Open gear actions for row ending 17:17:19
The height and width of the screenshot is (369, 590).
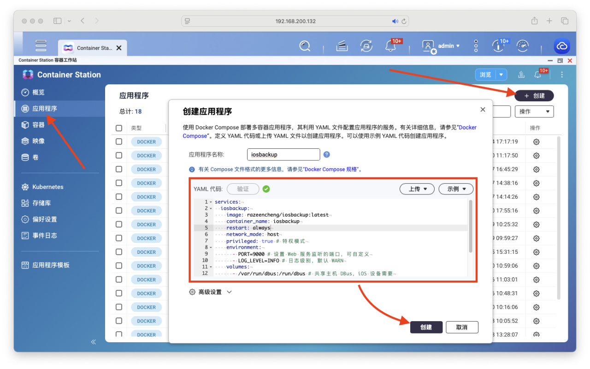(536, 142)
